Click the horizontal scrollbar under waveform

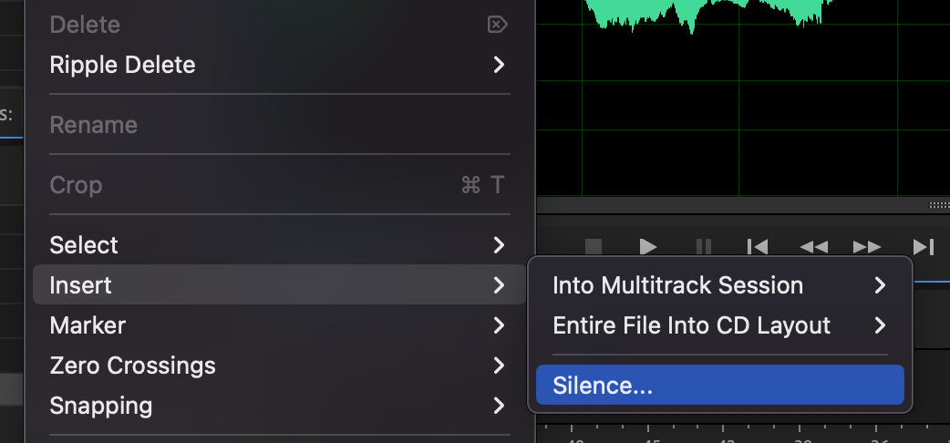click(743, 205)
